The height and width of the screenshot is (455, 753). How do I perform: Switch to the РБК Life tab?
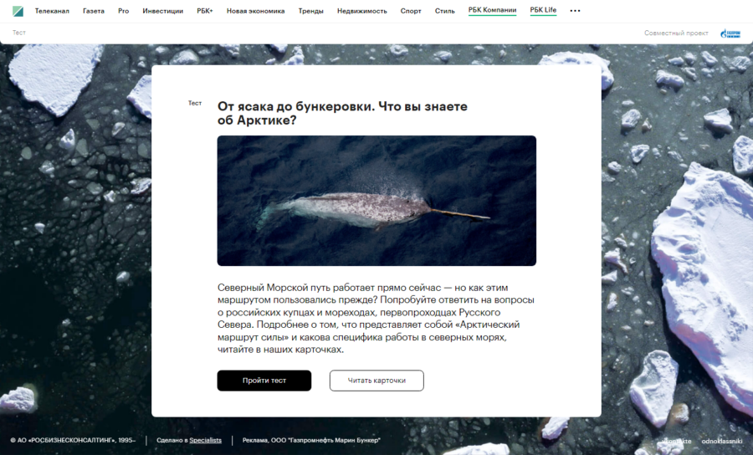[543, 10]
